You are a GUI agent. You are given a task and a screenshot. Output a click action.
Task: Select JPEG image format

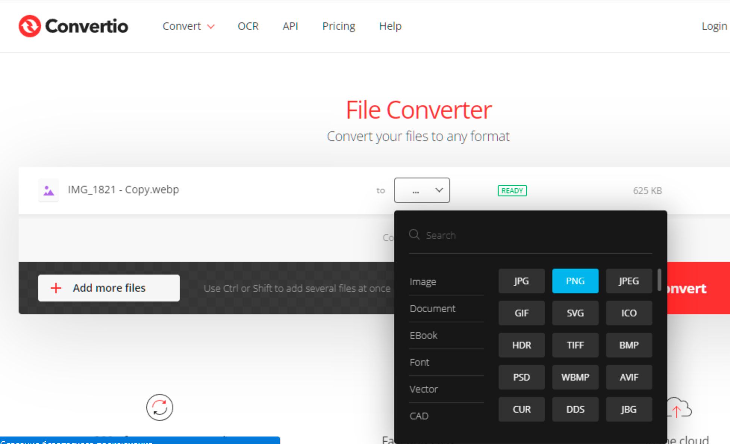[628, 281]
